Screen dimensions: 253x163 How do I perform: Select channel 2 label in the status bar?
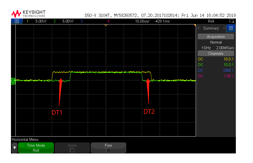point(55,21)
